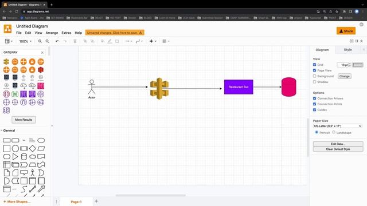This screenshot has height=206, width=367.
Task: Pick the red 3D gateway icon in results
Action: pos(41,70)
